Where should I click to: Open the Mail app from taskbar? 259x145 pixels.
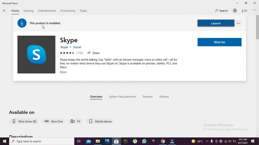click(88, 141)
